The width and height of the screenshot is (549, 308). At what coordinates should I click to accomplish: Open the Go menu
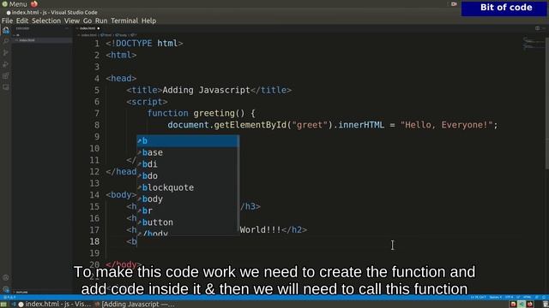tap(87, 21)
